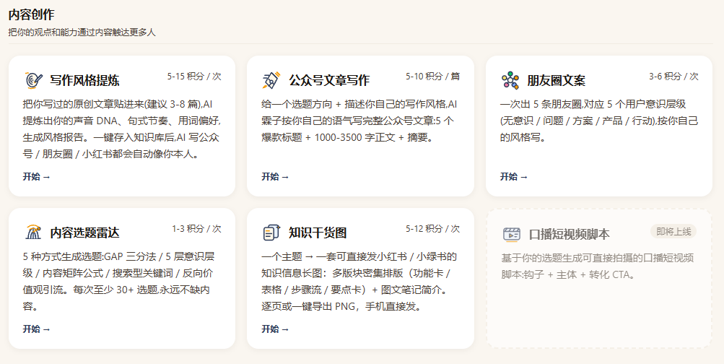The height and width of the screenshot is (364, 724).
Task: Click the 口播短视频脚本 clapperboard icon
Action: (x=512, y=234)
